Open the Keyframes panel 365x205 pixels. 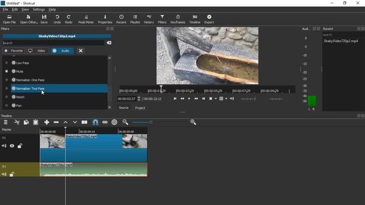click(x=177, y=19)
